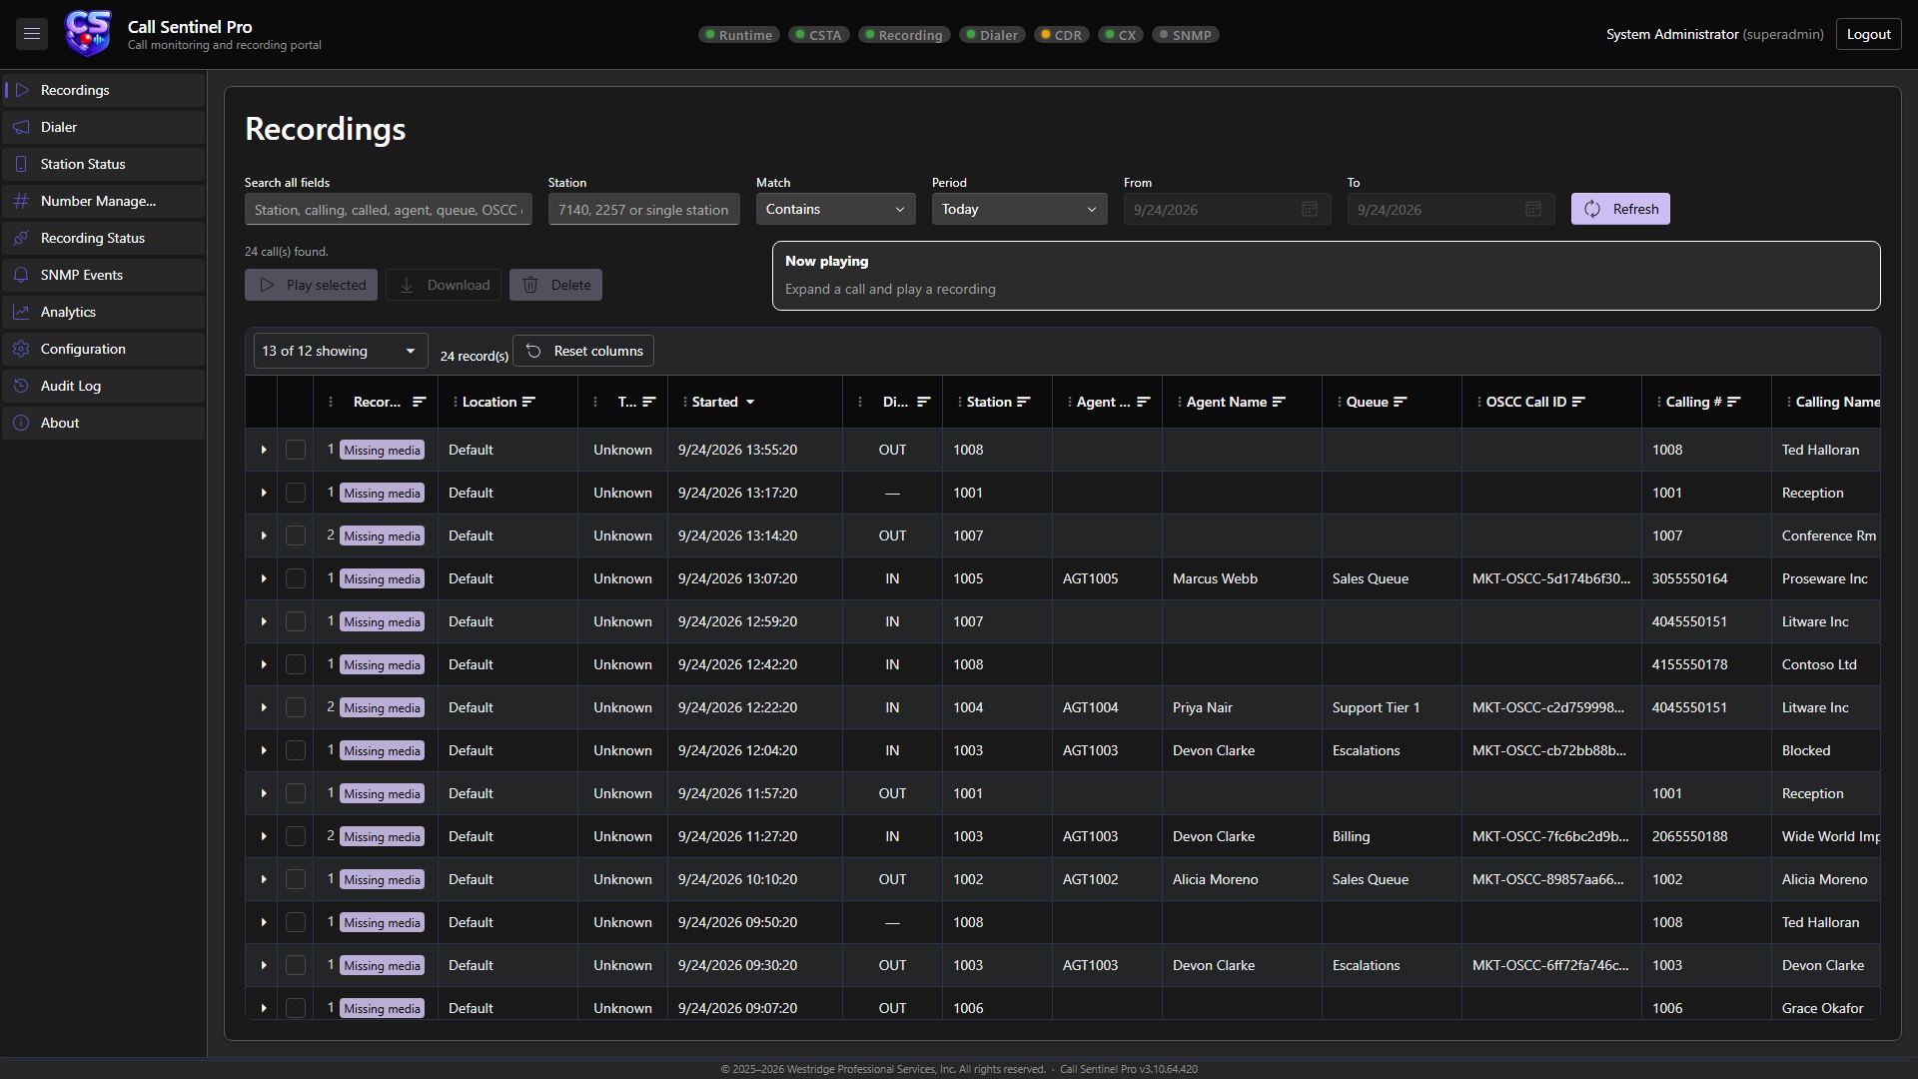The height and width of the screenshot is (1079, 1918).
Task: Open SNMP Events in sidebar
Action: click(104, 275)
